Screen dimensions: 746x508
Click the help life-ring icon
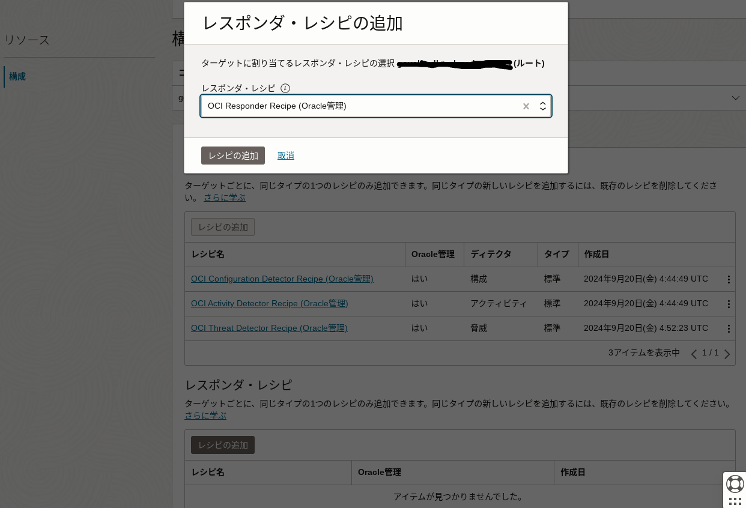click(735, 484)
